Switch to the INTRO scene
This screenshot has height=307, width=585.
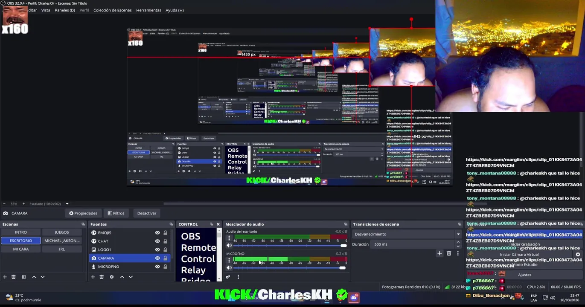[21, 232]
